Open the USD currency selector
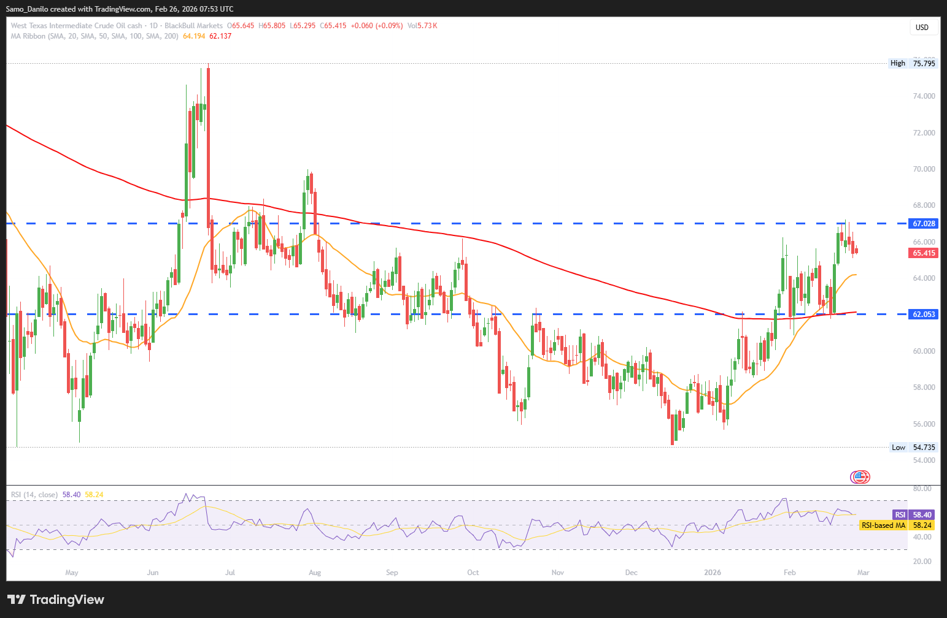The image size is (947, 618). [922, 27]
